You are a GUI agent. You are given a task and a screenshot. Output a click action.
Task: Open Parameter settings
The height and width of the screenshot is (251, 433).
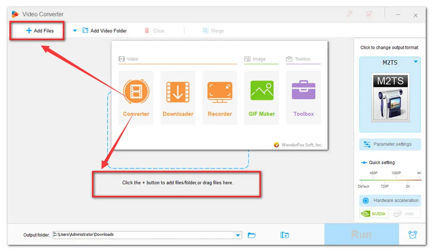(x=390, y=144)
